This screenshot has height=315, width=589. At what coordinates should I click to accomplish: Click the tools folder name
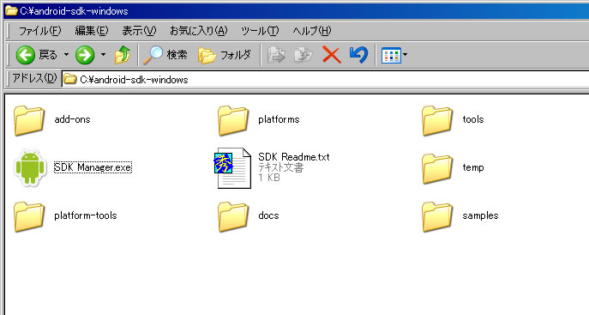473,119
